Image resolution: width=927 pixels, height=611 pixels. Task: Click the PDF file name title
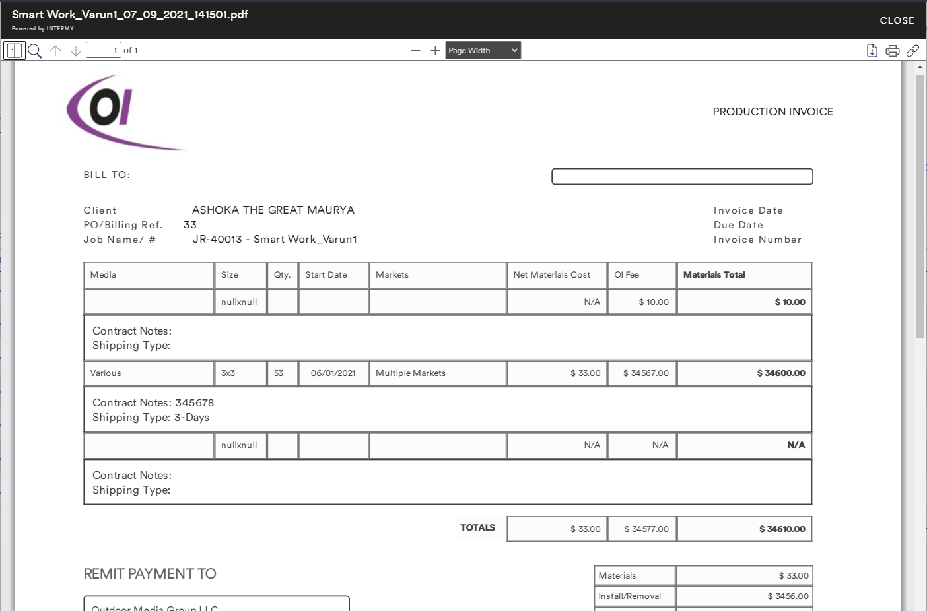tap(130, 15)
